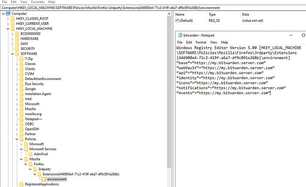Click the Name column header
This screenshot has width=306, height=187.
pos(190,15)
